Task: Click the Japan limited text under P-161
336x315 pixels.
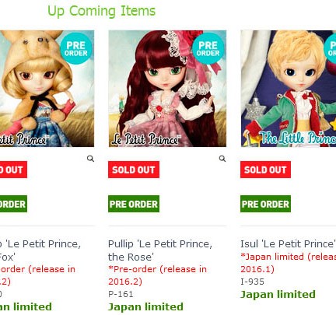Action: tap(145, 306)
